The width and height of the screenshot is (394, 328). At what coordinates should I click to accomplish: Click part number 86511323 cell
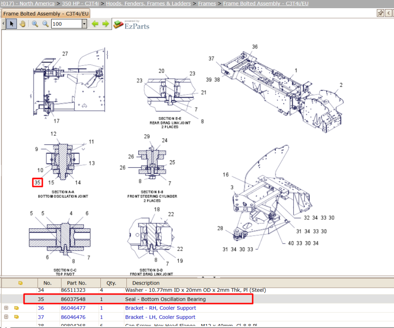click(x=73, y=290)
